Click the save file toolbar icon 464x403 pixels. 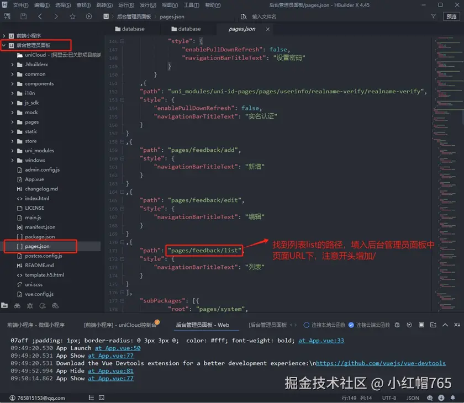(x=23, y=17)
